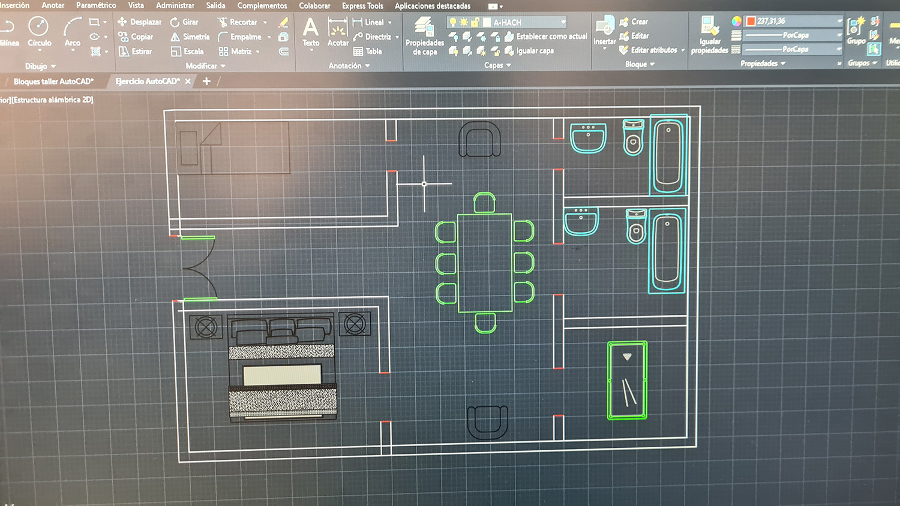Click the red 237,31,36 color swatch
Viewport: 900px width, 506px height.
click(x=751, y=21)
